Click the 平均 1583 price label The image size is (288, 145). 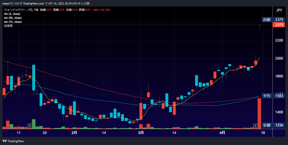click(273, 96)
